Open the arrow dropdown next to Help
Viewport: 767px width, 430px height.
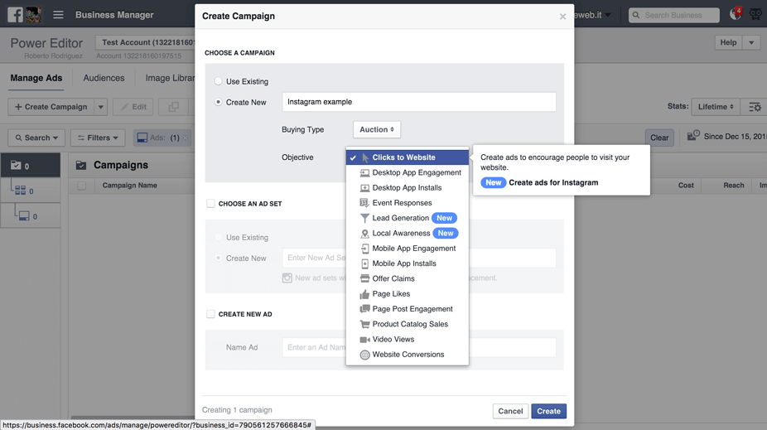tap(751, 42)
